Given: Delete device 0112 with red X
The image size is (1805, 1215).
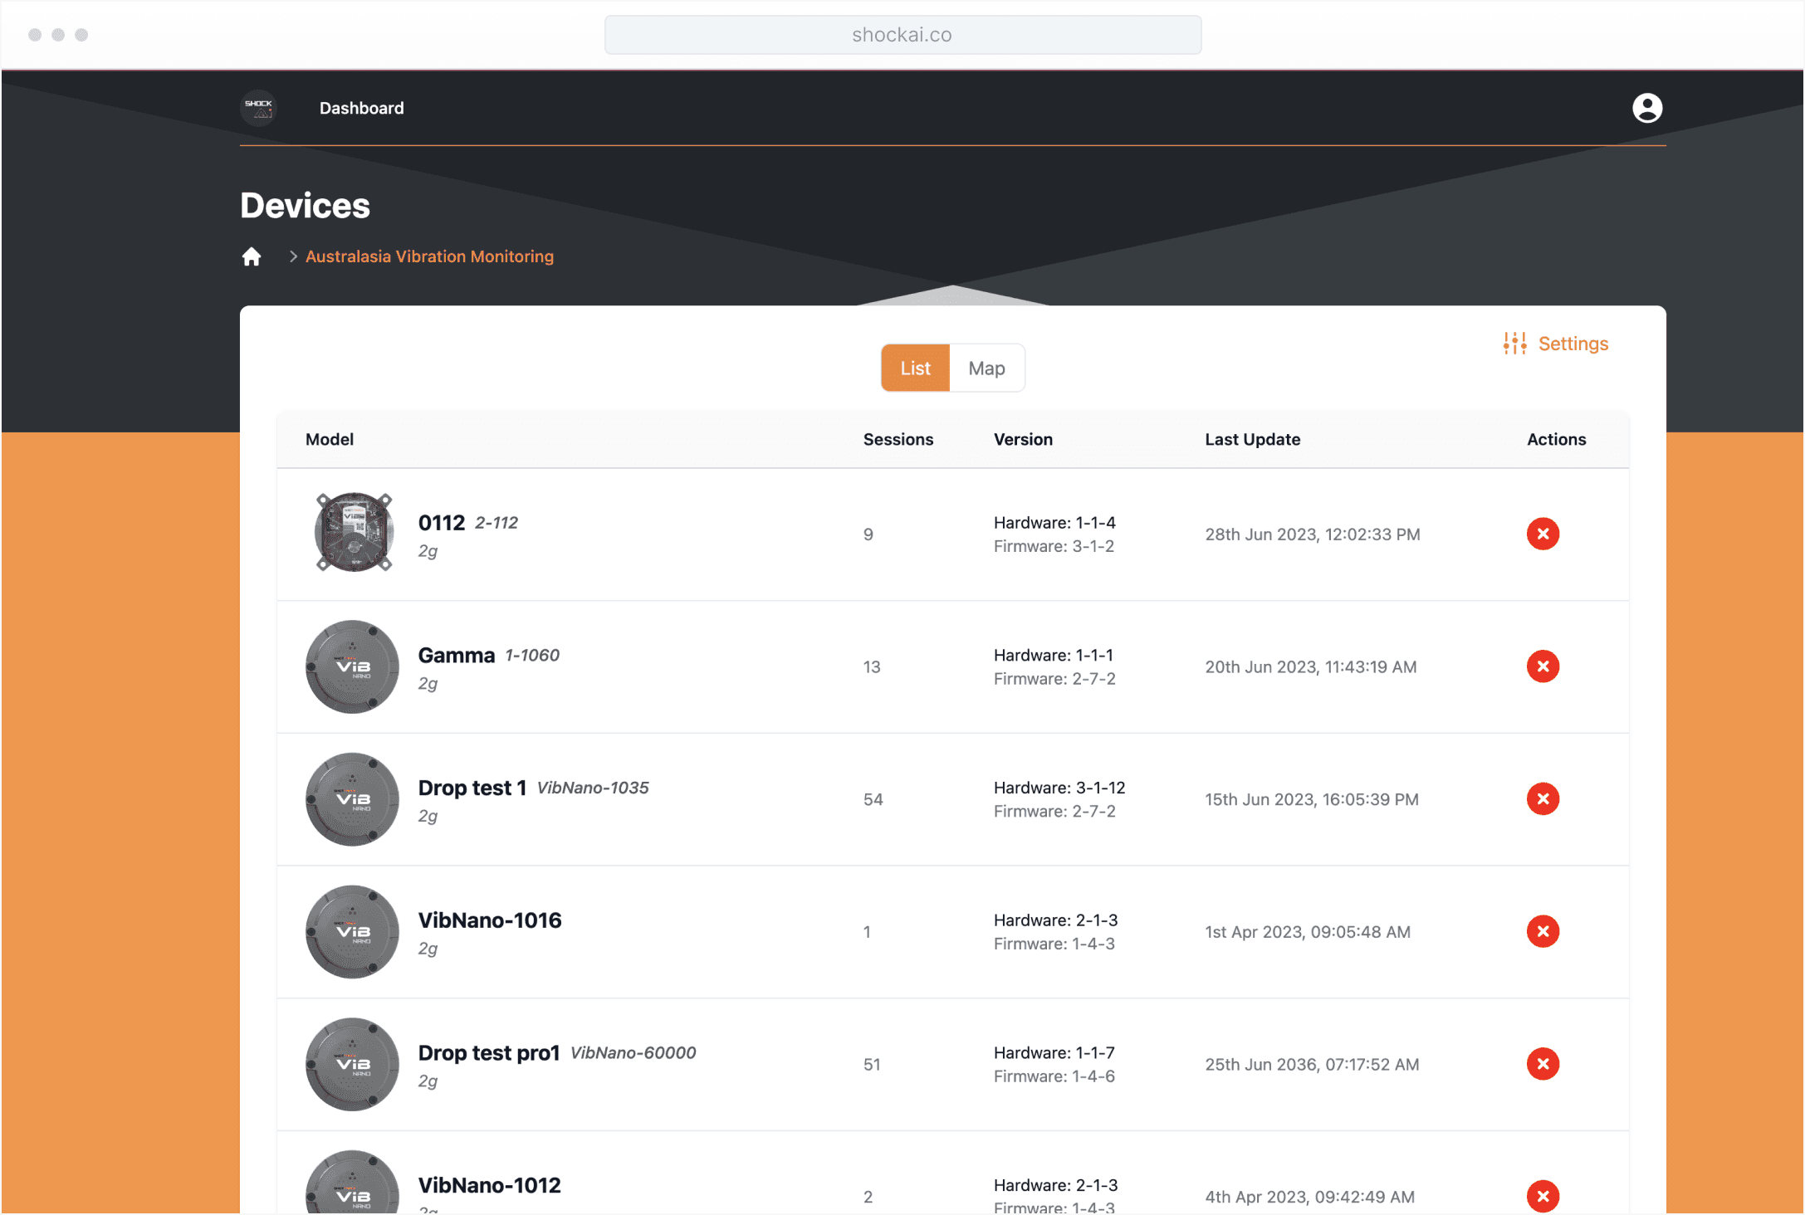Looking at the screenshot, I should (1543, 534).
